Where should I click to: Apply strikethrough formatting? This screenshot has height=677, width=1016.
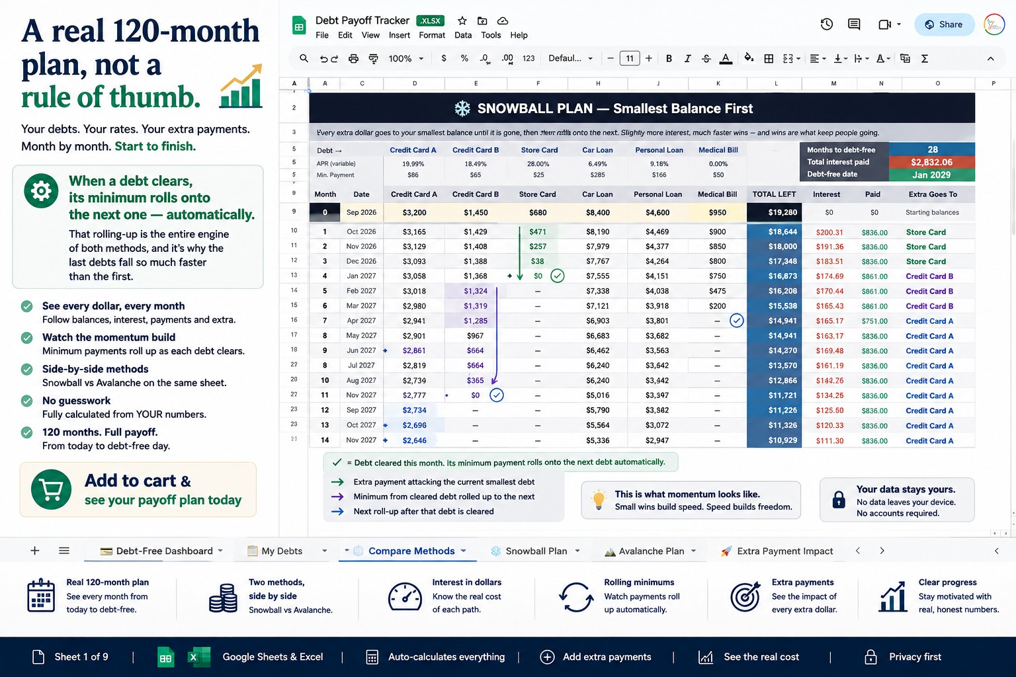[706, 59]
